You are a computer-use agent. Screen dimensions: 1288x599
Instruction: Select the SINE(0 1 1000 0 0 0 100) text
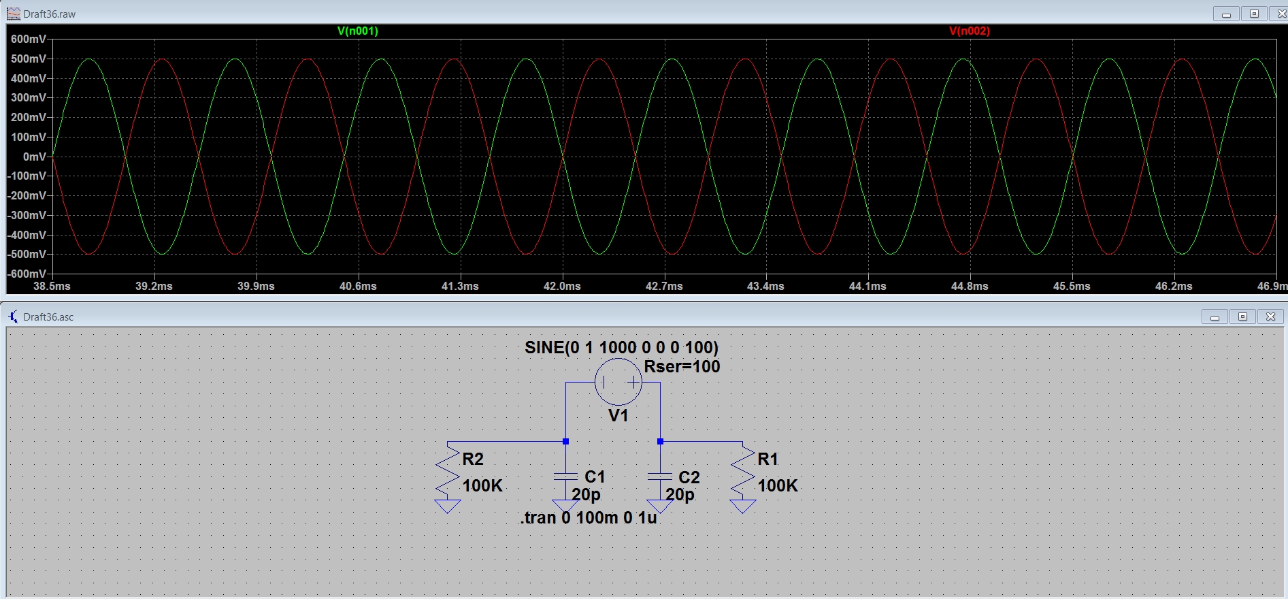pos(621,347)
